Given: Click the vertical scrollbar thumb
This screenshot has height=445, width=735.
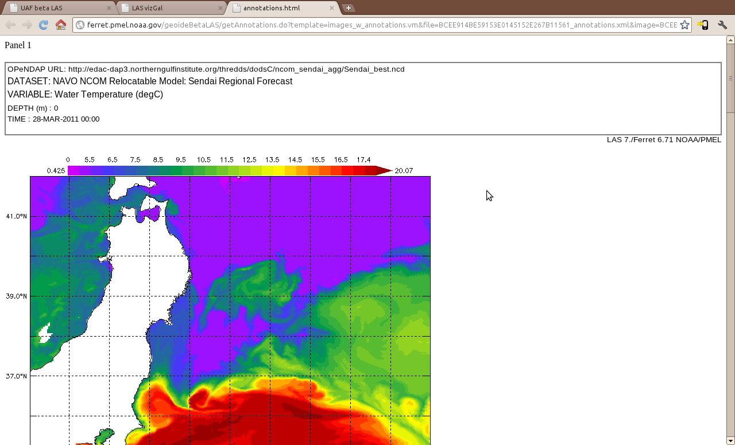Looking at the screenshot, I should pos(730,78).
